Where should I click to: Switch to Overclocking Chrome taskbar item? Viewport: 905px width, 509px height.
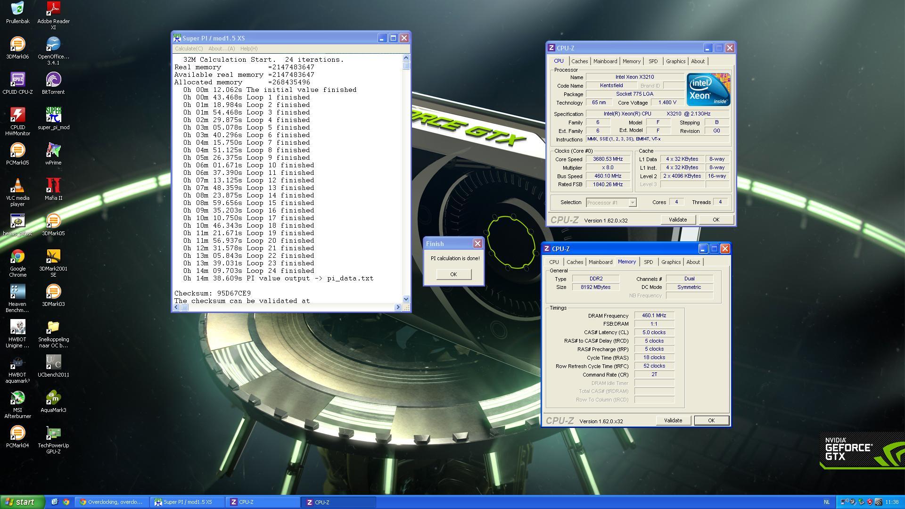112,502
